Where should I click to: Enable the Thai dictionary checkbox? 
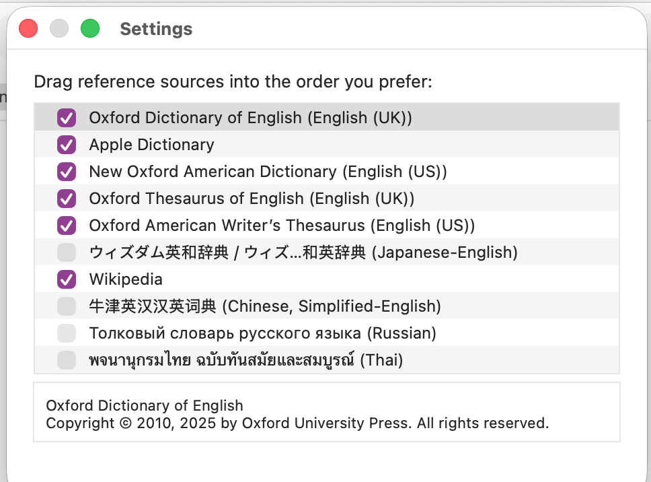[x=67, y=360]
